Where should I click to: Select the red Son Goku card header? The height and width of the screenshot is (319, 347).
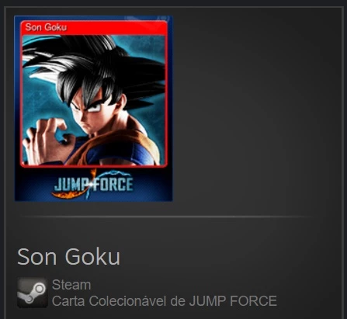click(94, 27)
